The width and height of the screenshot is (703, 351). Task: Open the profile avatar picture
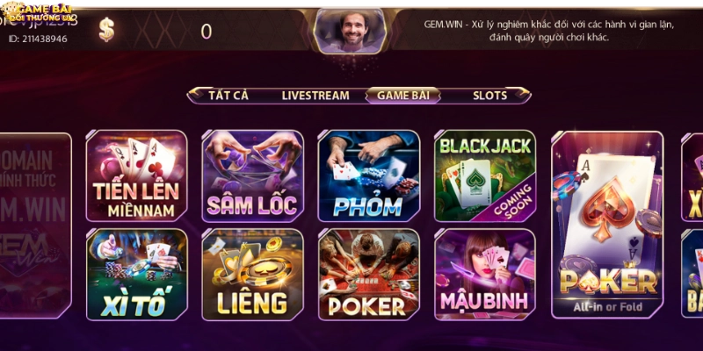[x=350, y=31]
